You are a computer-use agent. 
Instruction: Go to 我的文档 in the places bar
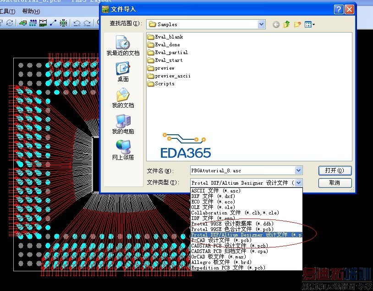pos(123,98)
